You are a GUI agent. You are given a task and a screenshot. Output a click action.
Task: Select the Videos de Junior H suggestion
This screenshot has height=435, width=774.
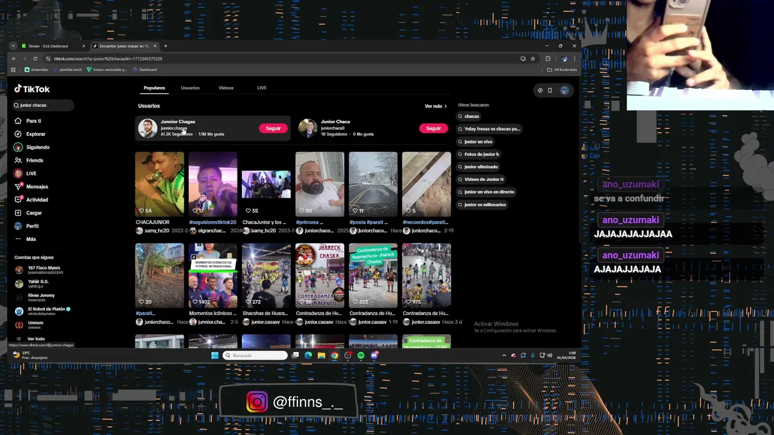481,179
